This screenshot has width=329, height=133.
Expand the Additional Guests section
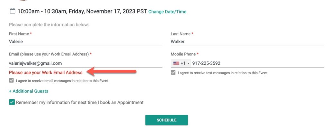[x=29, y=91]
